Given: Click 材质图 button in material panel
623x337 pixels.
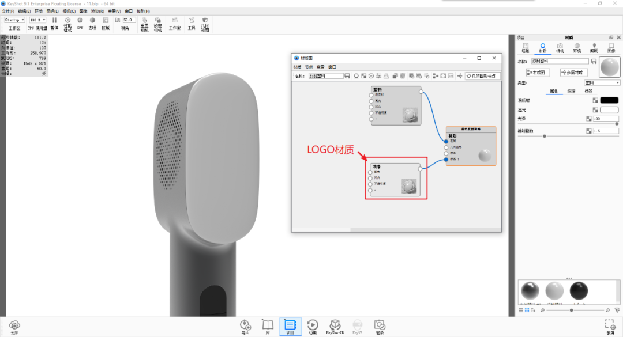Looking at the screenshot, I should click(538, 72).
